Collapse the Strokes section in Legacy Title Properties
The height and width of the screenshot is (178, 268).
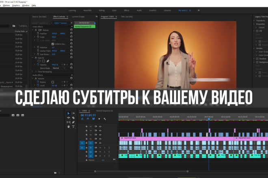[254, 48]
